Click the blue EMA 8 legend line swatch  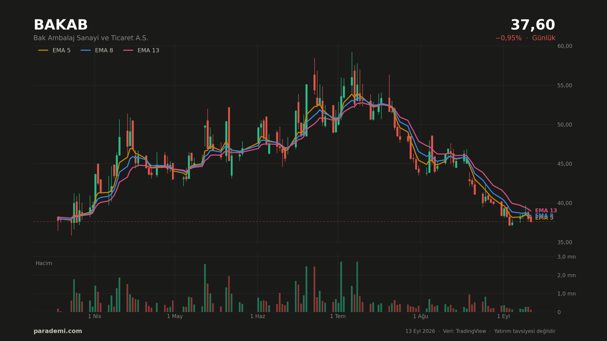point(86,50)
